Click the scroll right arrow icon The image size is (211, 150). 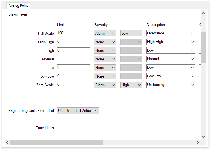(198, 142)
